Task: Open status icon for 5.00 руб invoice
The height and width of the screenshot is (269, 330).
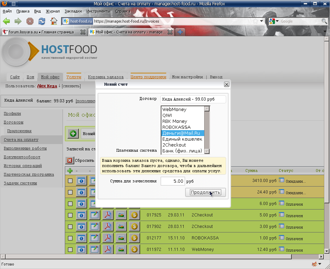Action: click(281, 215)
